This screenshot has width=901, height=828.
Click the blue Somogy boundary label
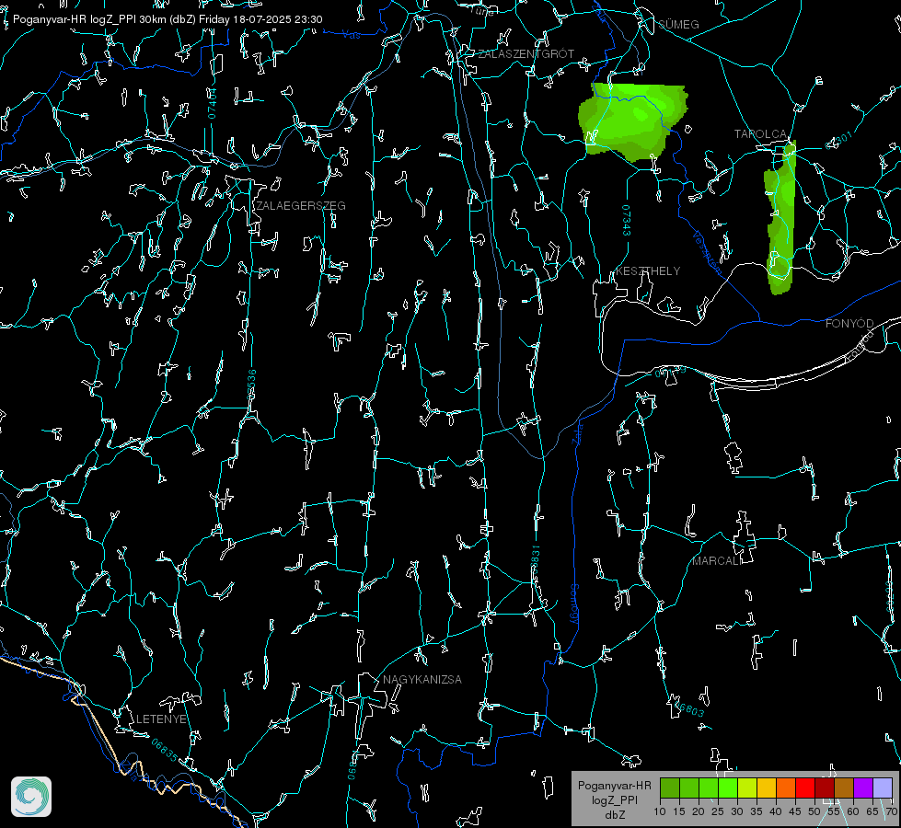click(x=574, y=604)
